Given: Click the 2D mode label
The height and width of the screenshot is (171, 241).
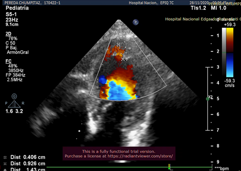Looking at the screenshot, I should tap(9, 34).
